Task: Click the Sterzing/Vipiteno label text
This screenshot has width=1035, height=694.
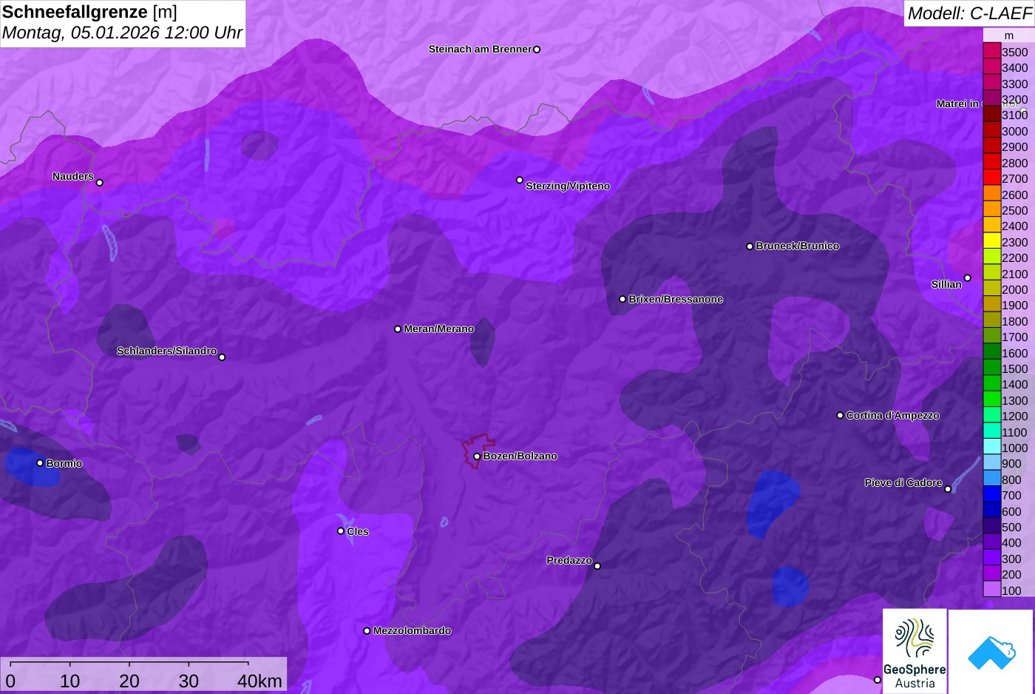Action: click(568, 186)
